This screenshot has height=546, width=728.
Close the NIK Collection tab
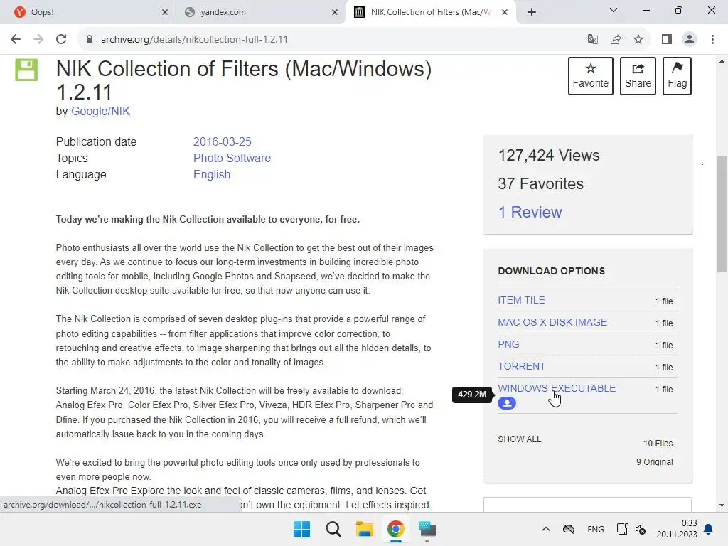(505, 12)
